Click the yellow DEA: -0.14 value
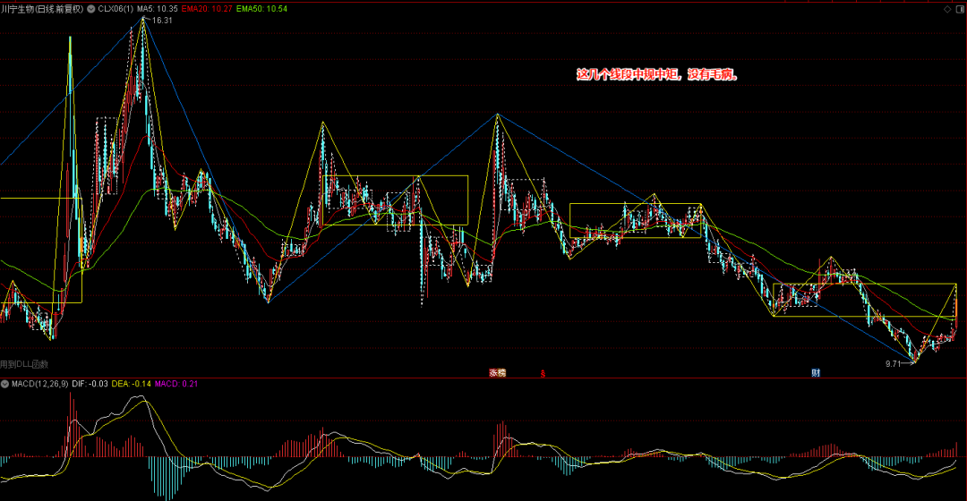This screenshot has height=501, width=967. coord(131,384)
